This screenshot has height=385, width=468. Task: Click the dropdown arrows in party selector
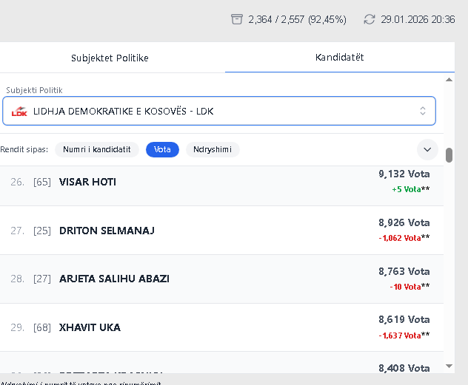coord(423,112)
